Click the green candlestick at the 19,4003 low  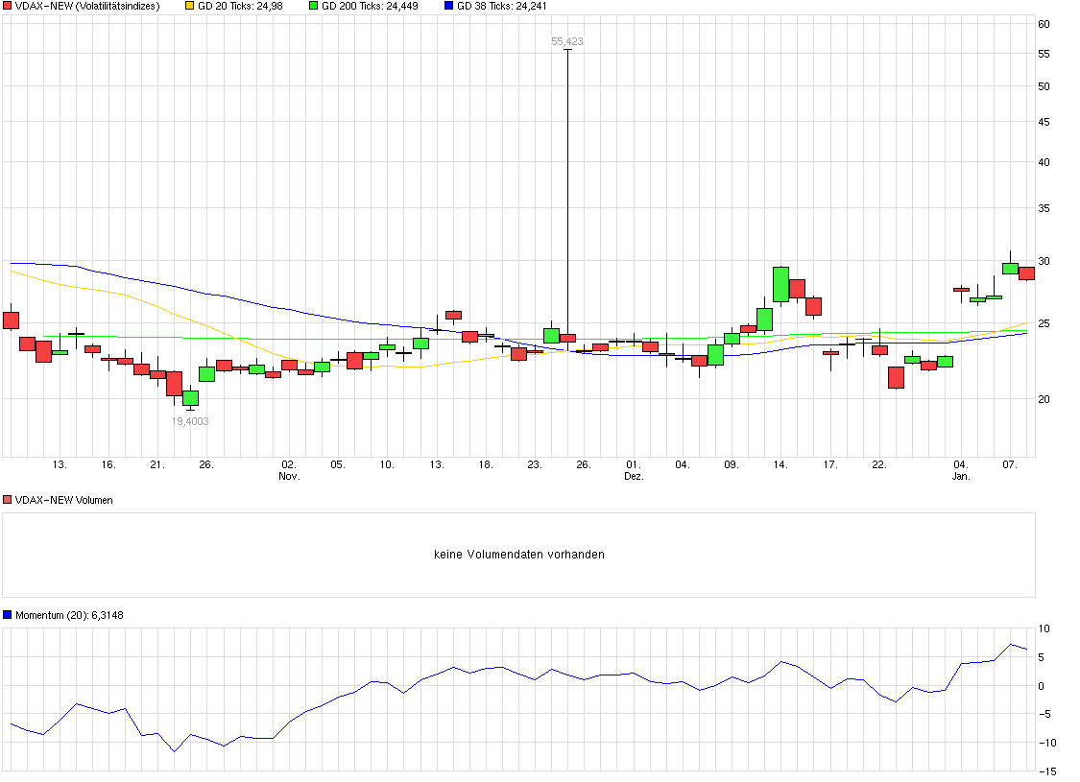[190, 398]
